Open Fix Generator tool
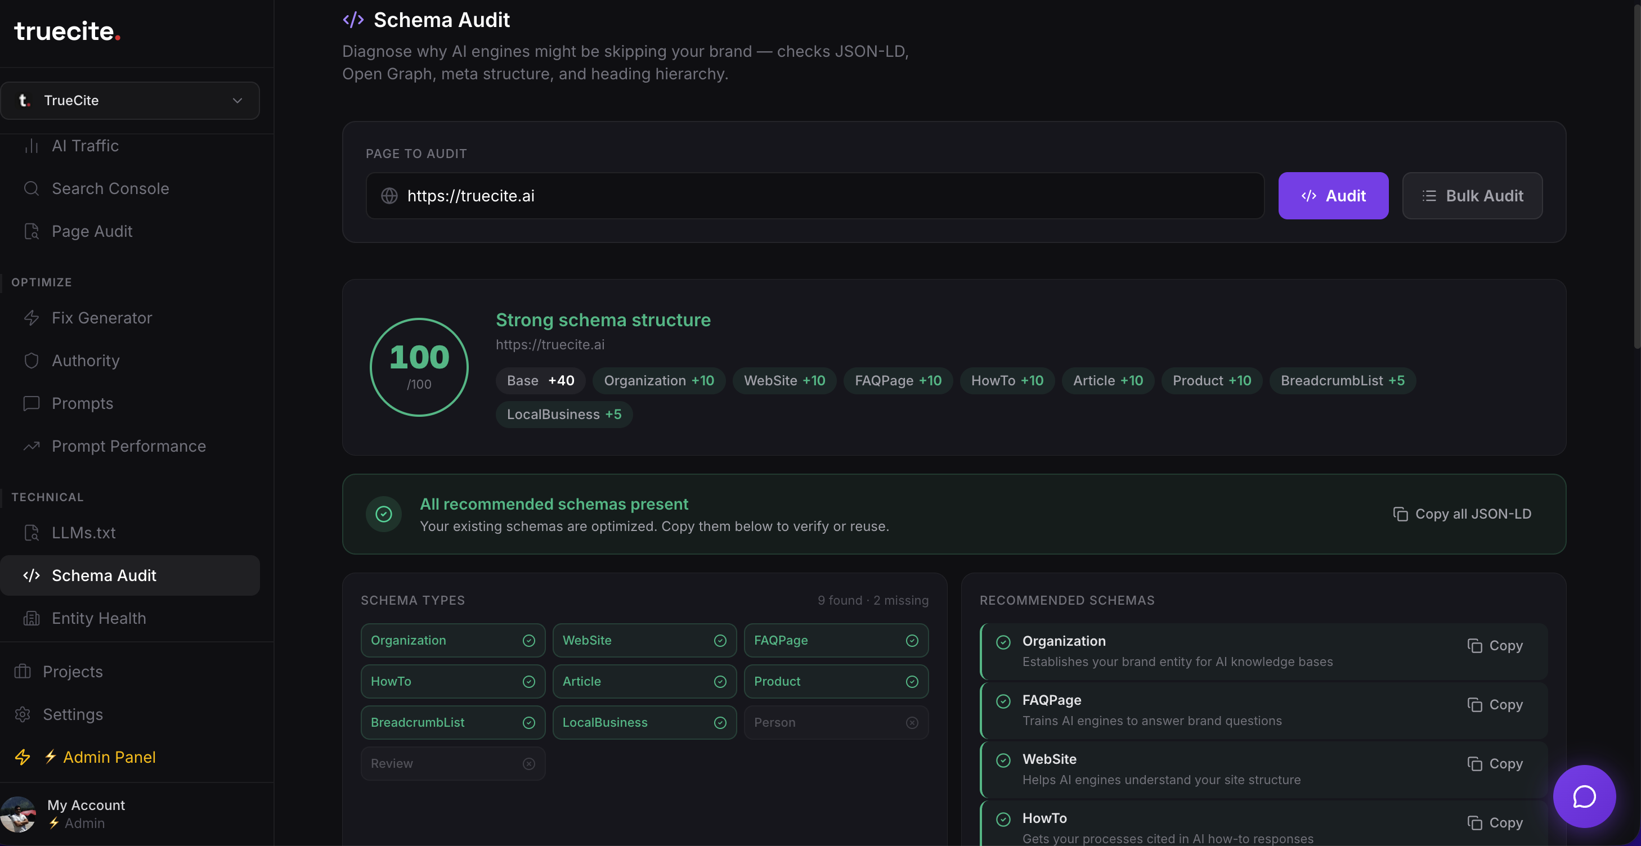The image size is (1641, 846). pyautogui.click(x=102, y=318)
